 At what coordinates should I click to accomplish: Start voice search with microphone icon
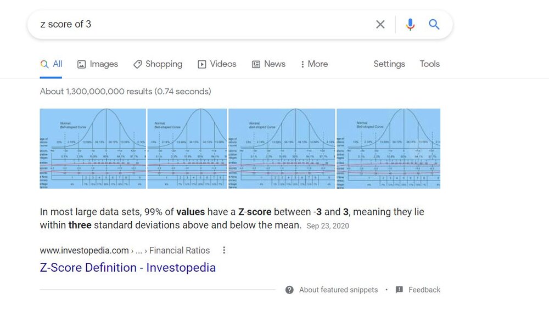[x=410, y=24]
